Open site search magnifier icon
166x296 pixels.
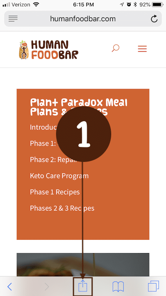115,48
